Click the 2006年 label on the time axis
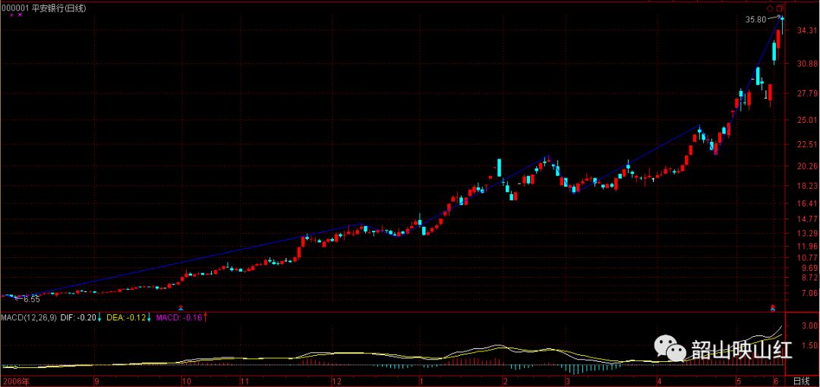The image size is (820, 387). coord(16,380)
